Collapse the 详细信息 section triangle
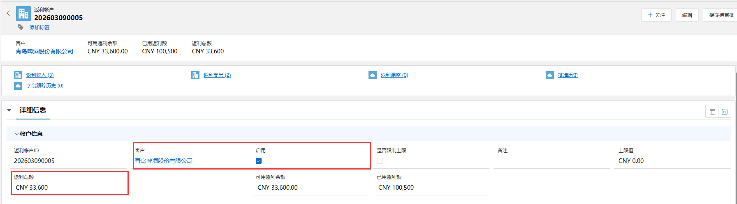The image size is (737, 204). click(9, 110)
